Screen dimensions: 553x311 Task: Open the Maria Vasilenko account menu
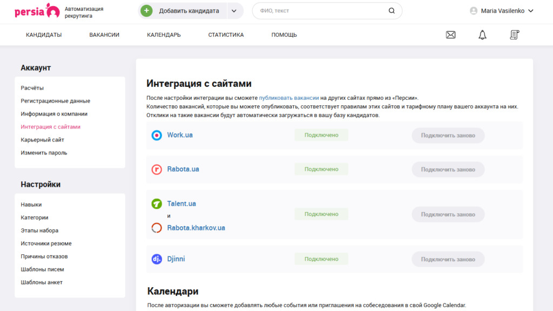click(x=501, y=11)
